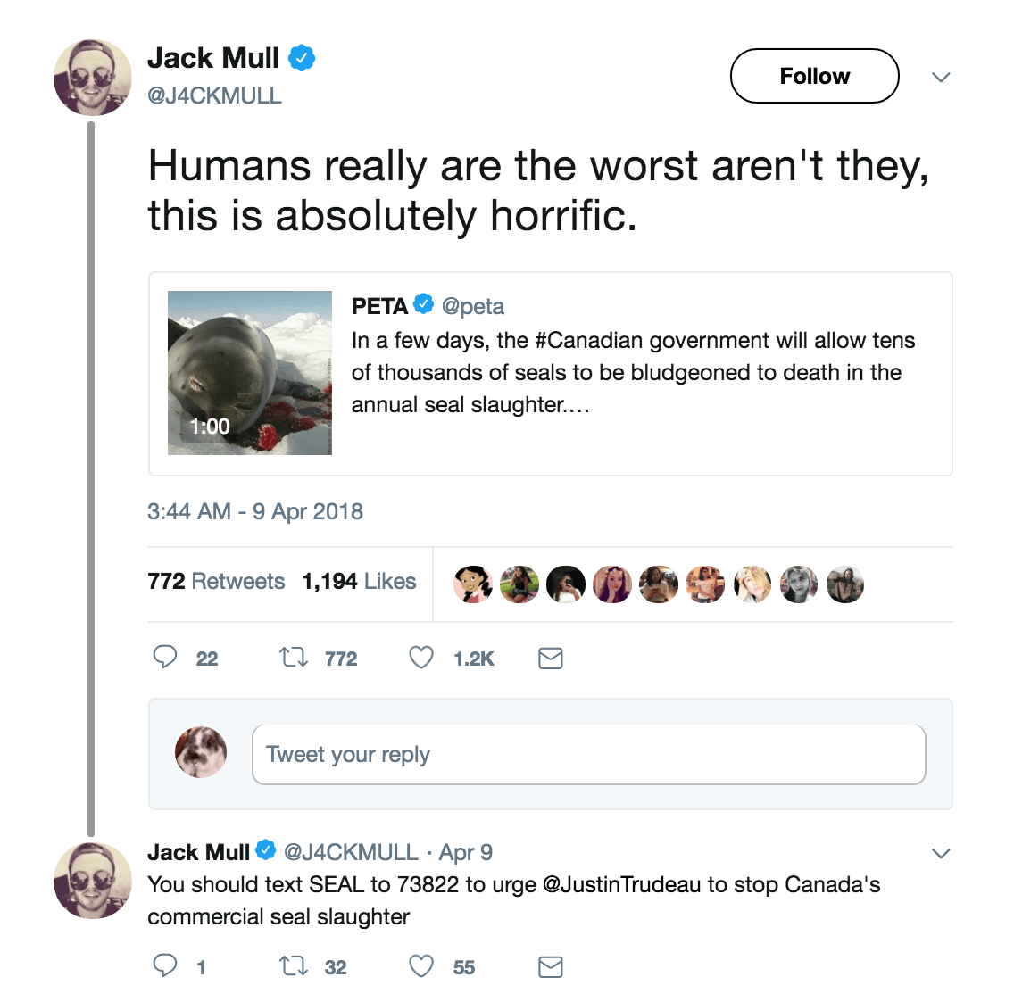Like the follow-up tweet with 55 likes

click(421, 966)
